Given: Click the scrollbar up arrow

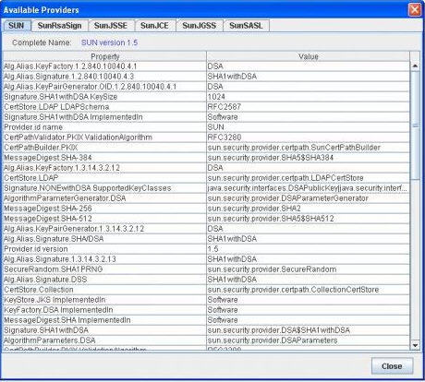Looking at the screenshot, I should click(x=415, y=66).
